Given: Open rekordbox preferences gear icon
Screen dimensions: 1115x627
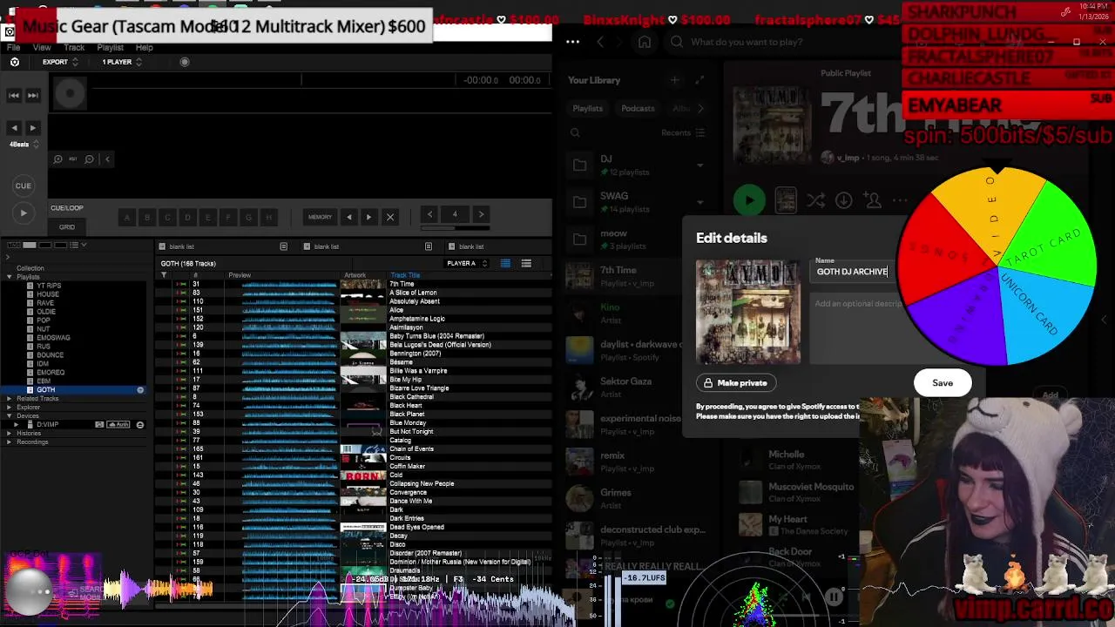Looking at the screenshot, I should click(14, 62).
